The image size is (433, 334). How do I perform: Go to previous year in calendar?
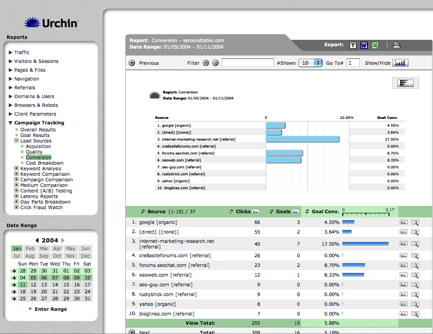click(37, 240)
